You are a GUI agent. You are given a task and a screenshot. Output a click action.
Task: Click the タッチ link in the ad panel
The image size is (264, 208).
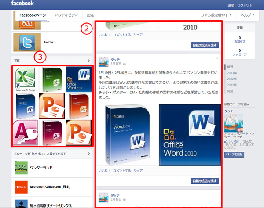229,111
